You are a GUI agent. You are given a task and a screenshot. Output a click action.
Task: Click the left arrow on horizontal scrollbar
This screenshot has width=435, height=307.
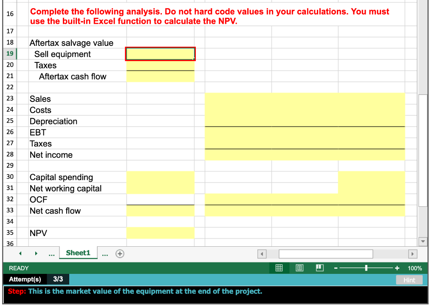(x=262, y=253)
